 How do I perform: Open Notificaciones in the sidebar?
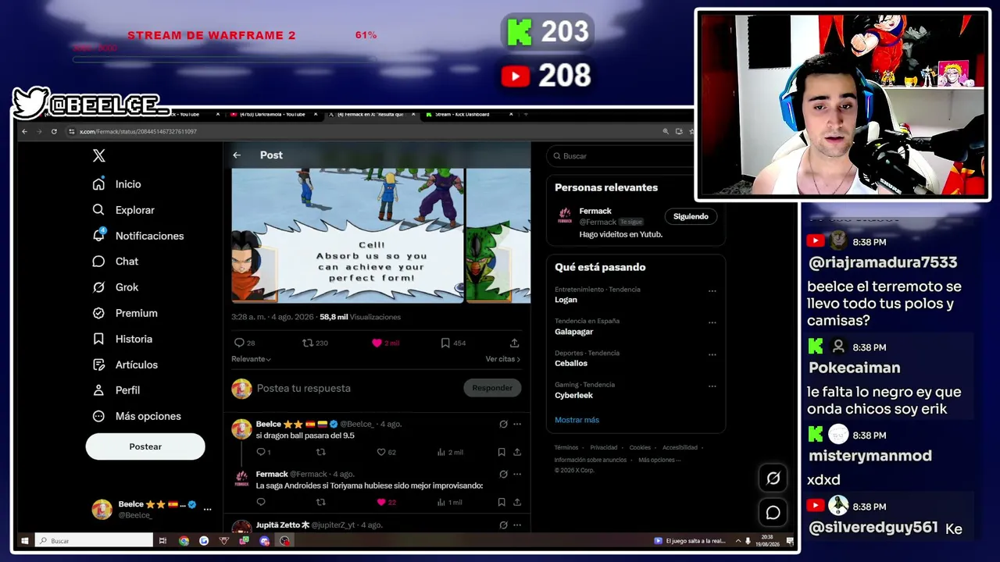tap(138, 236)
